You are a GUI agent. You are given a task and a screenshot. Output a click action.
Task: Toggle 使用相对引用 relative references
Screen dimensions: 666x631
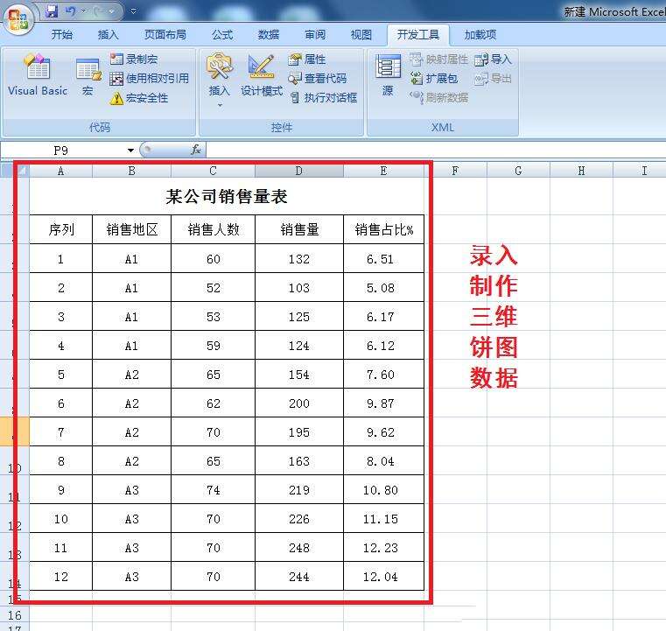coord(149,78)
